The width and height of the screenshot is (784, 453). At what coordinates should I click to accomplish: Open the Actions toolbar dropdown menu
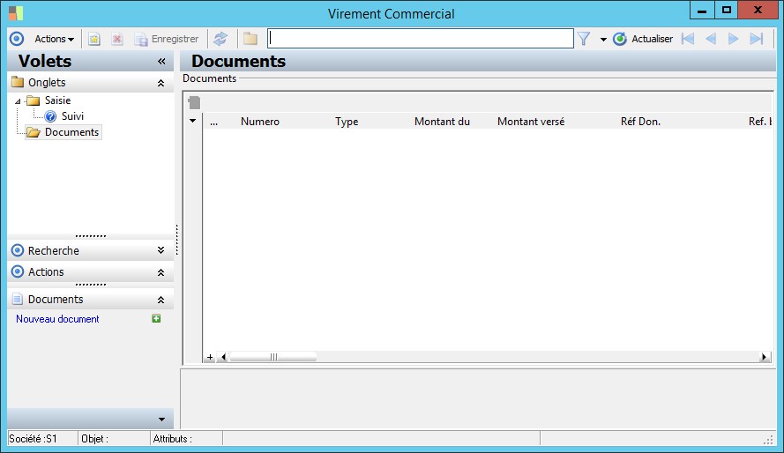click(54, 39)
